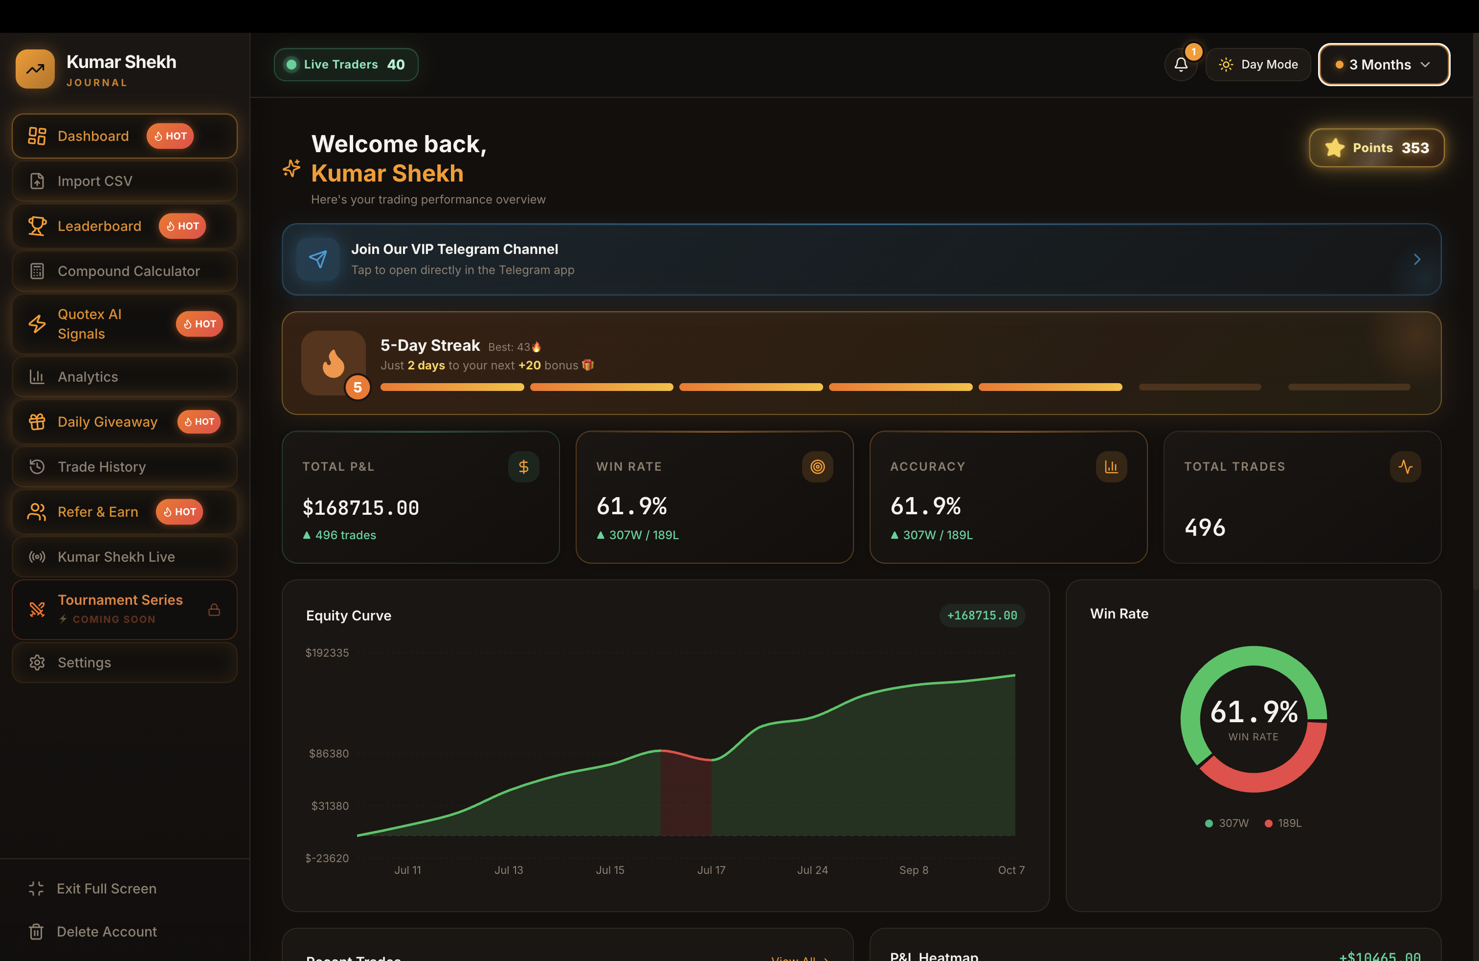
Task: Click the Win Rate target icon
Action: click(x=818, y=467)
